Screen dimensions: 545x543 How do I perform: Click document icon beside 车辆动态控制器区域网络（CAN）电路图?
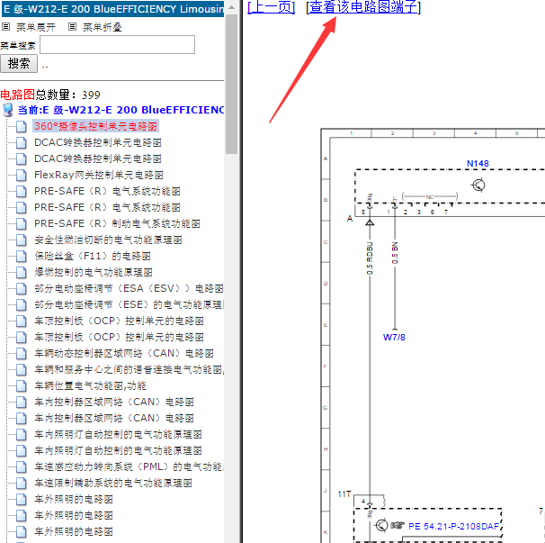coord(22,354)
